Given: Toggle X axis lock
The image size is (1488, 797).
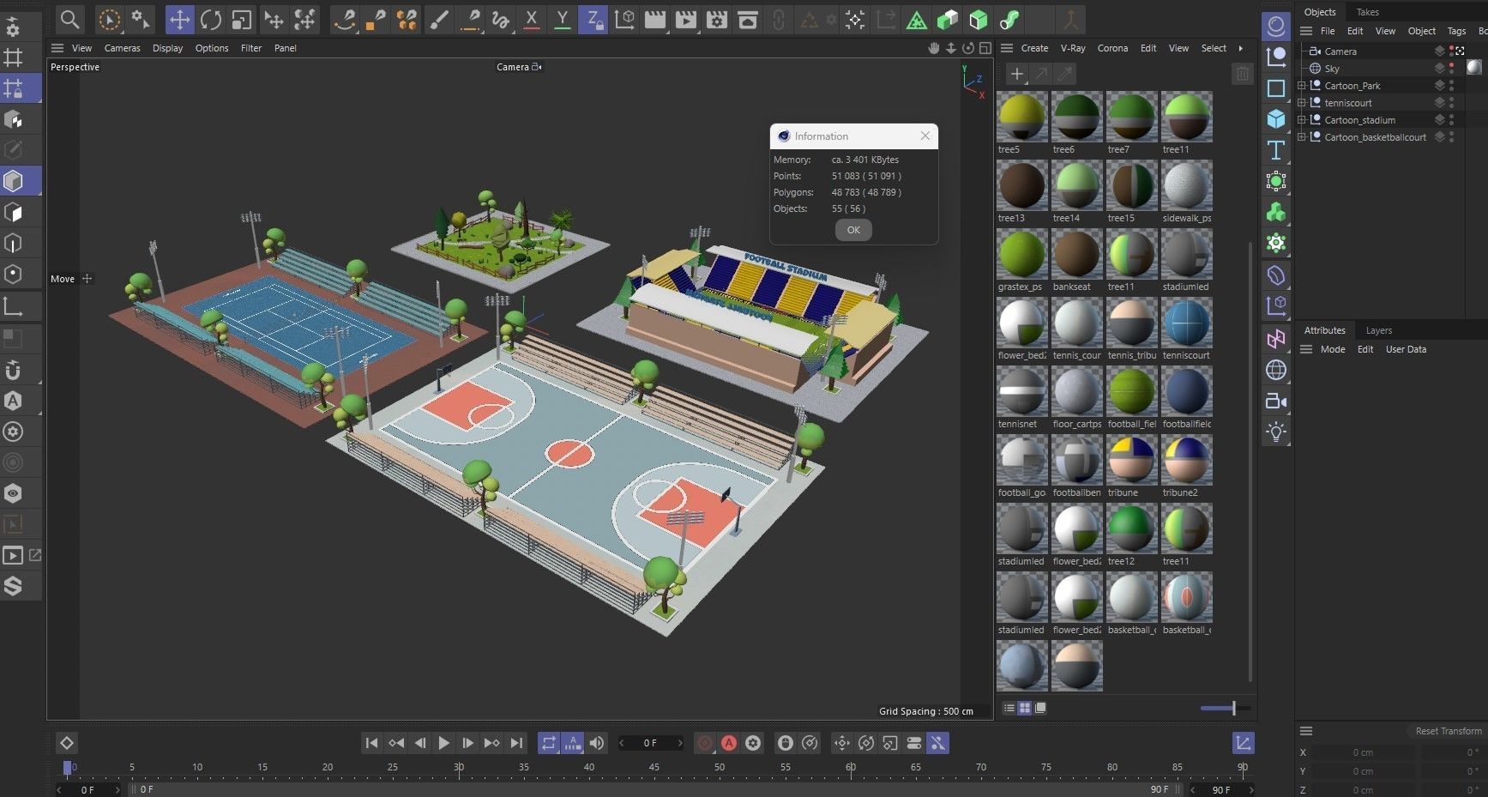Looking at the screenshot, I should (532, 19).
